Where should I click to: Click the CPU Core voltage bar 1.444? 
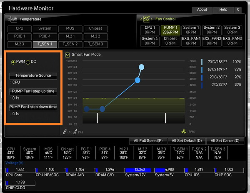pyautogui.click(x=20, y=170)
